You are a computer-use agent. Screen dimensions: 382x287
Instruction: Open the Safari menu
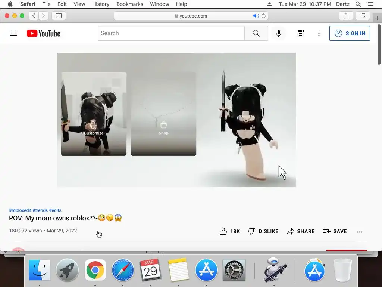(x=28, y=4)
